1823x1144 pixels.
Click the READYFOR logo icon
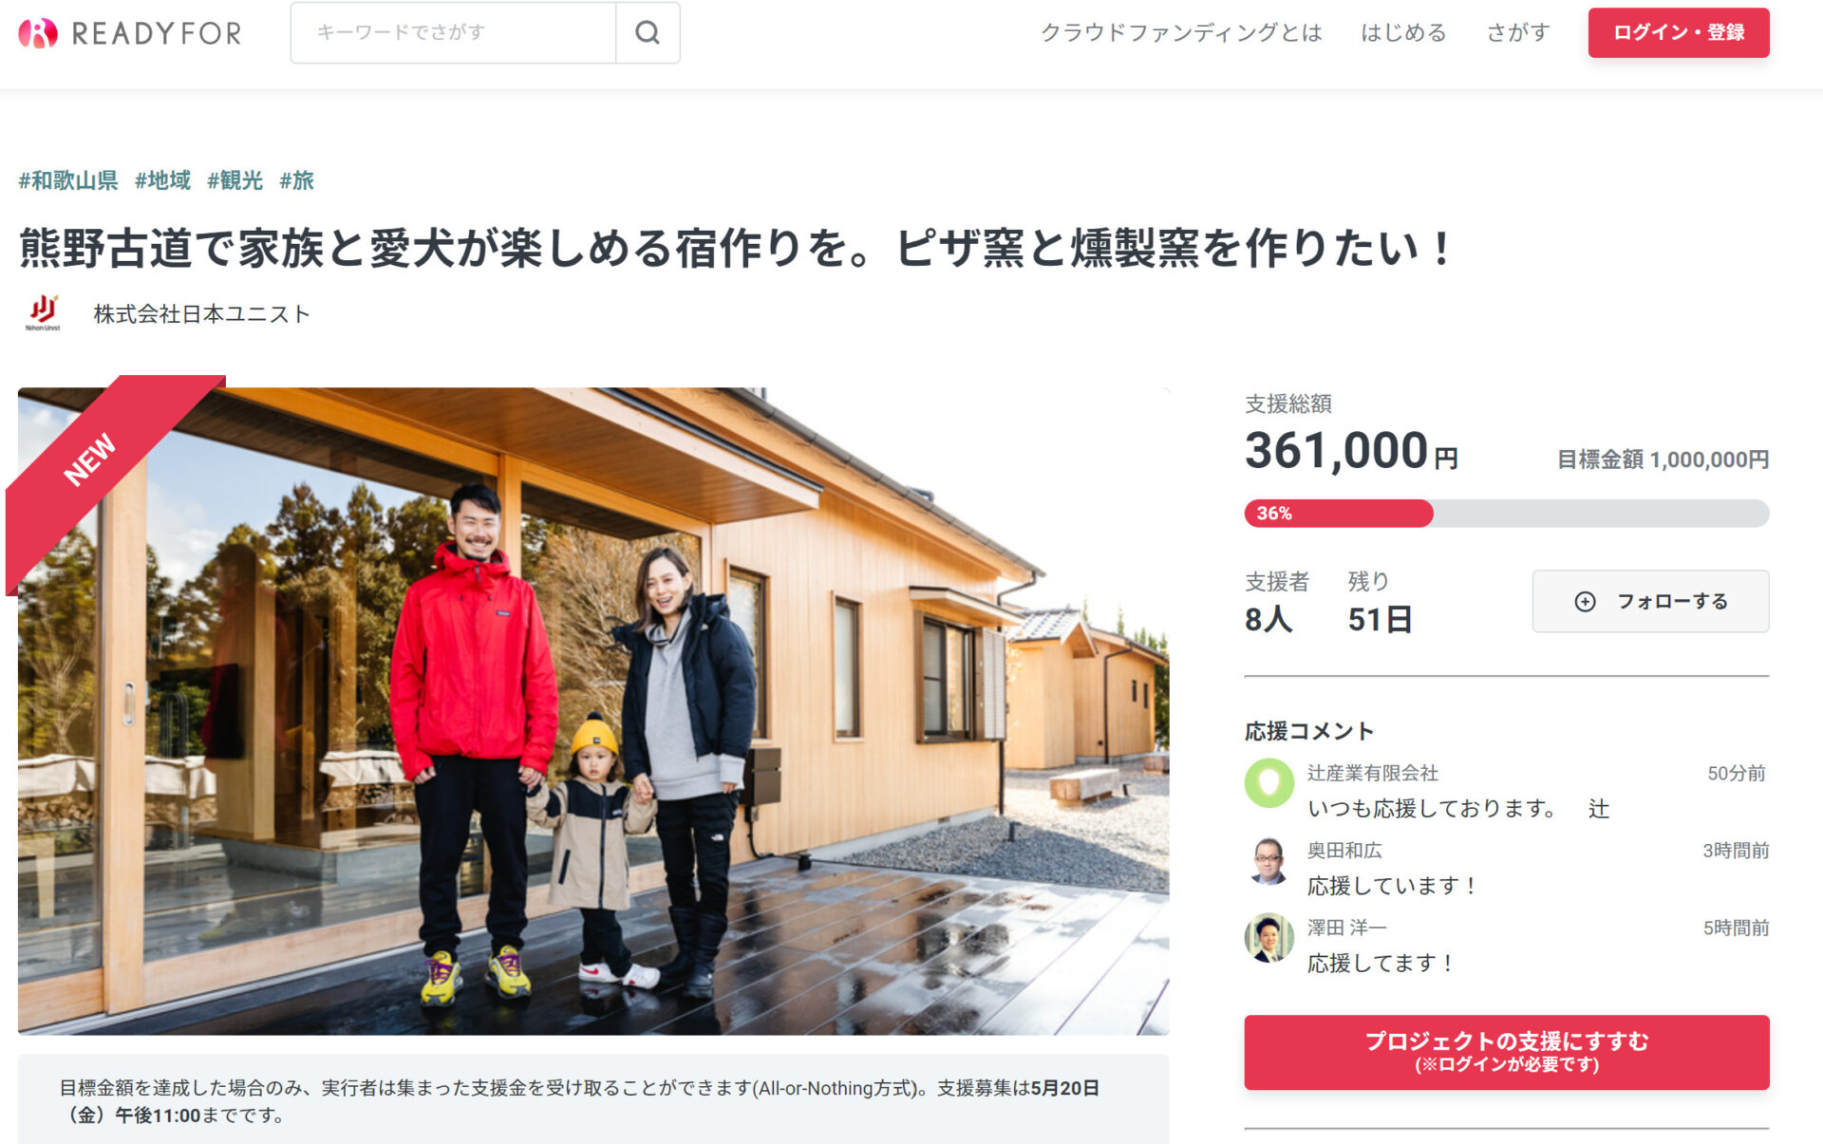[38, 33]
